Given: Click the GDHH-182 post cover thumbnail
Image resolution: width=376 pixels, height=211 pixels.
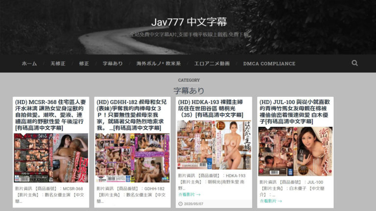Looking at the screenshot, I should click(x=133, y=158).
